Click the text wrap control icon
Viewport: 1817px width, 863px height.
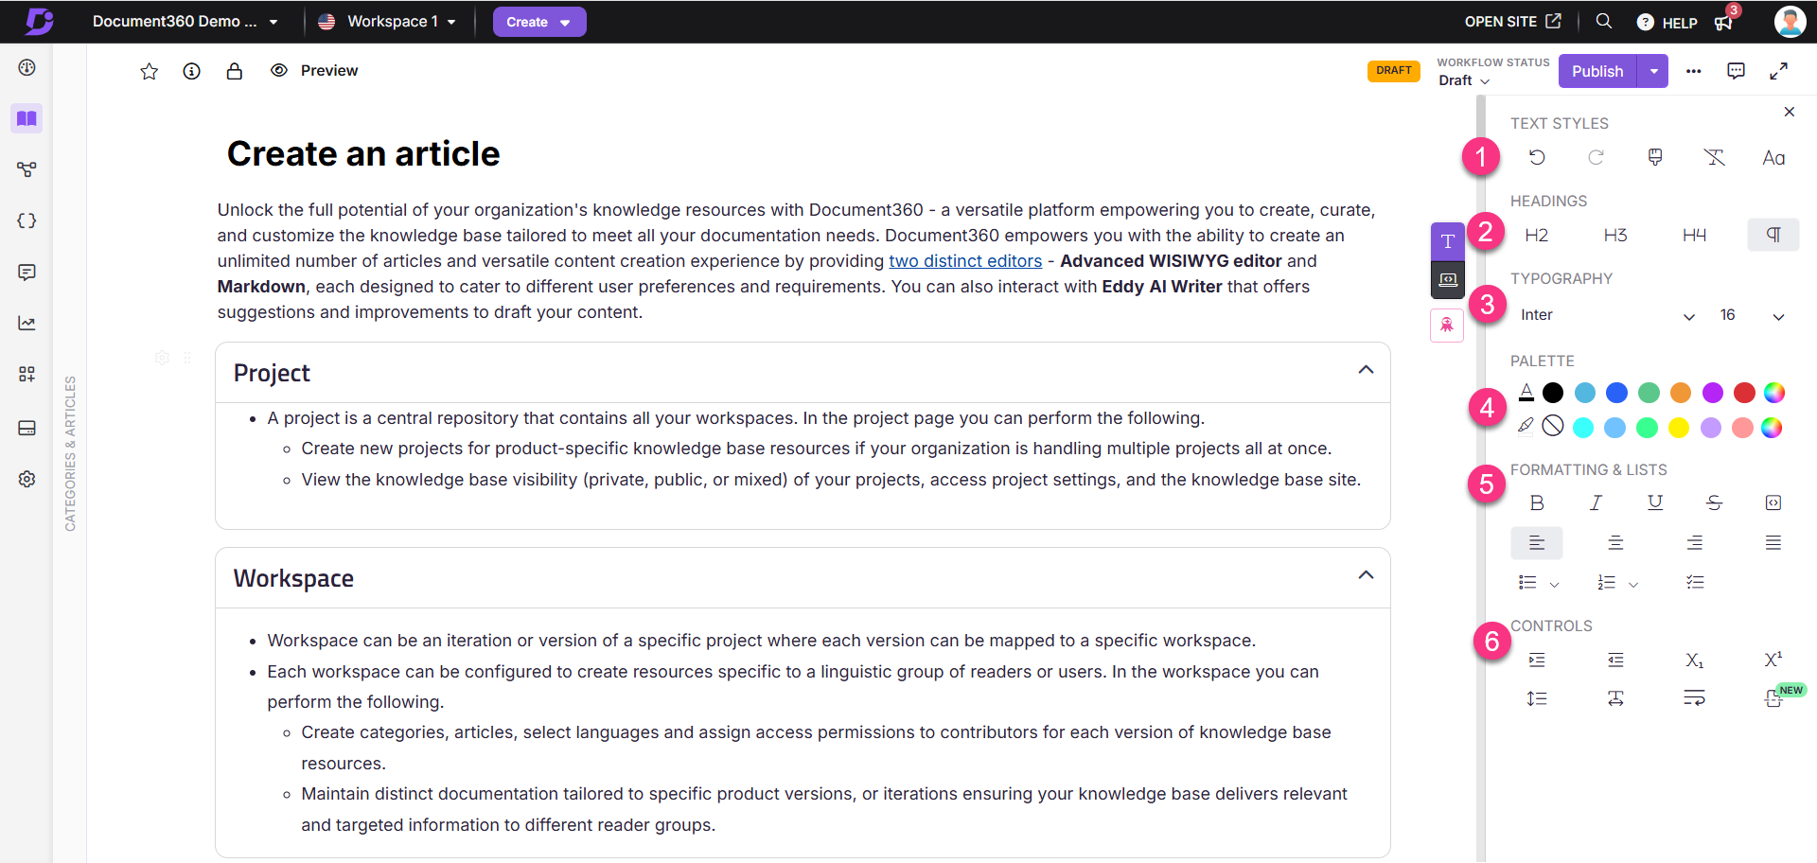pyautogui.click(x=1694, y=698)
